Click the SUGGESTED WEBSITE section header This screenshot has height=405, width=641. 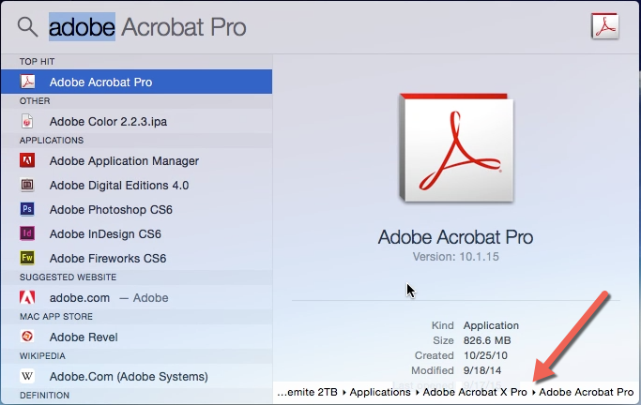point(68,277)
